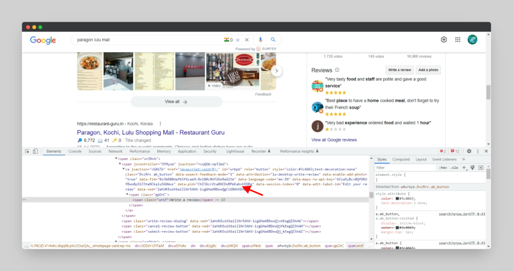Screen dimensions: 513x271
Task: Show more Styles pane tabs with the chevron
Action: (463, 159)
